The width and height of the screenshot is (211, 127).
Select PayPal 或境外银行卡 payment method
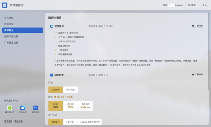pyautogui.click(x=90, y=122)
